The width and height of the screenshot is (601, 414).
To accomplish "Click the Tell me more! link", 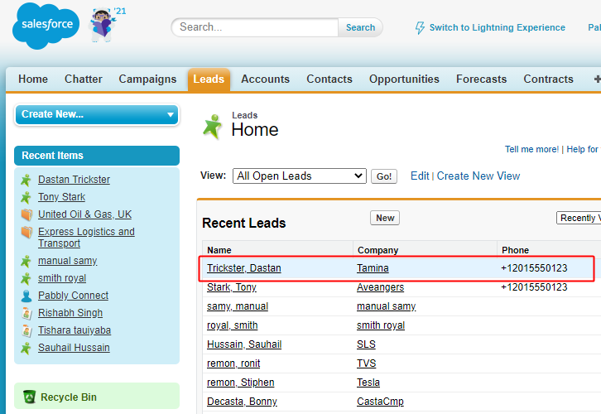I will [x=531, y=149].
